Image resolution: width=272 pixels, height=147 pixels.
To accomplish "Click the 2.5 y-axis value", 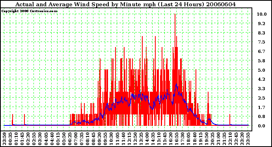I will tap(262, 98).
